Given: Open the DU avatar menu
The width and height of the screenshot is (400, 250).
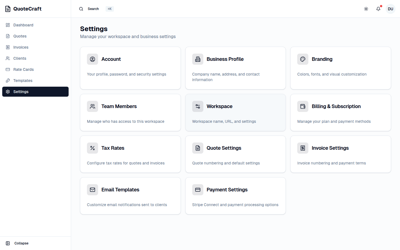Looking at the screenshot, I should point(391,9).
